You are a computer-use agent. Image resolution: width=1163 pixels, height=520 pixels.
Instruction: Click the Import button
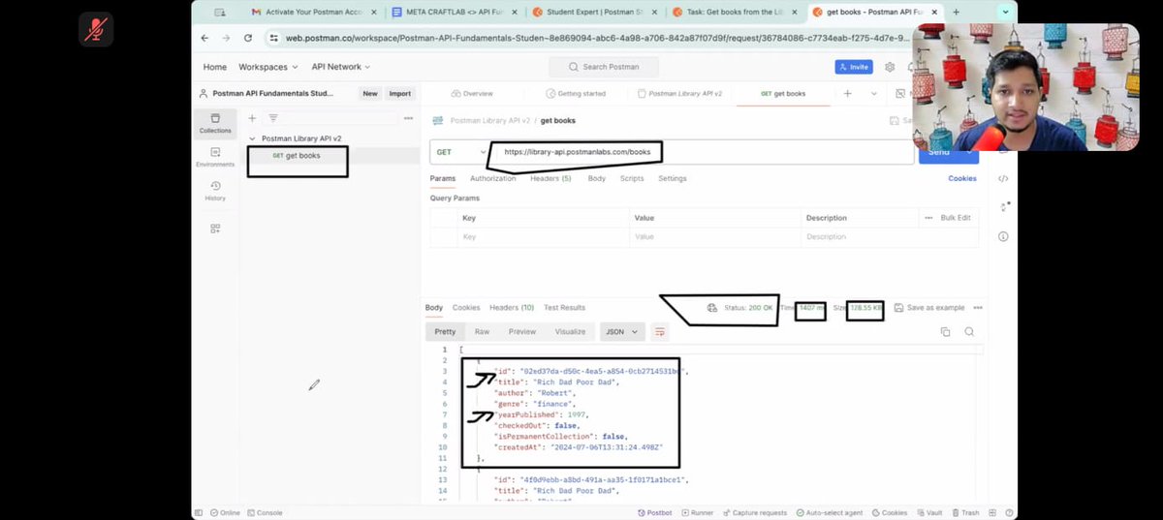(x=400, y=94)
